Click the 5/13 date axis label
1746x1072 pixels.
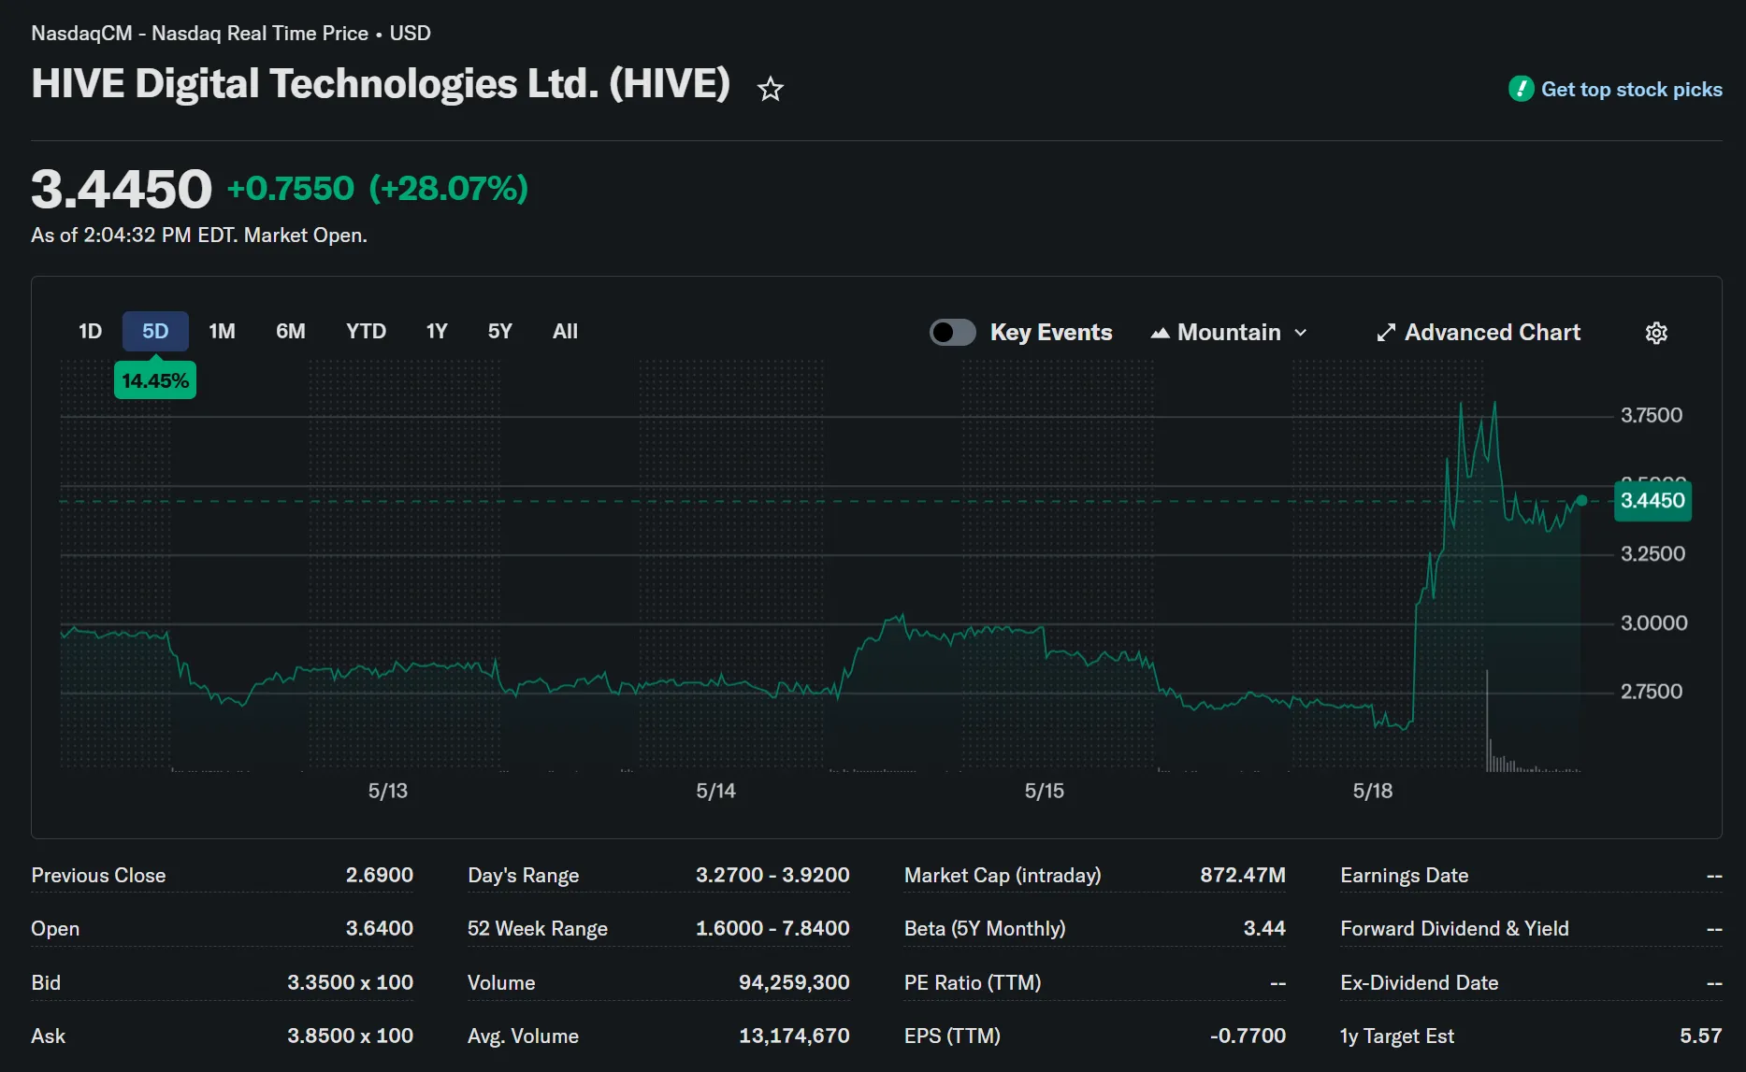tap(388, 791)
